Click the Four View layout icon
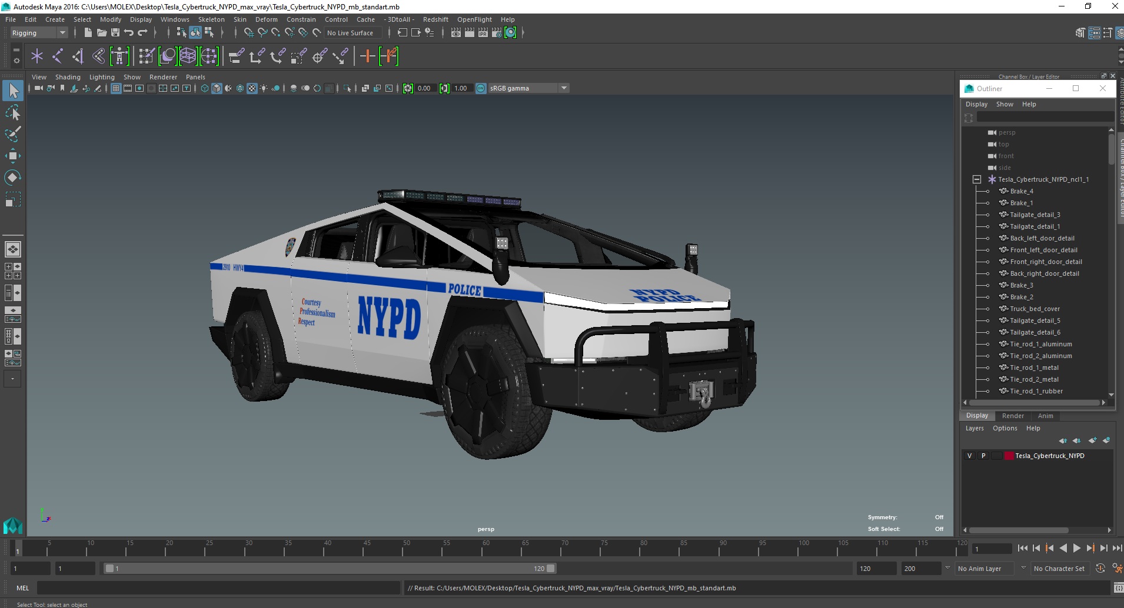1124x608 pixels. (13, 271)
